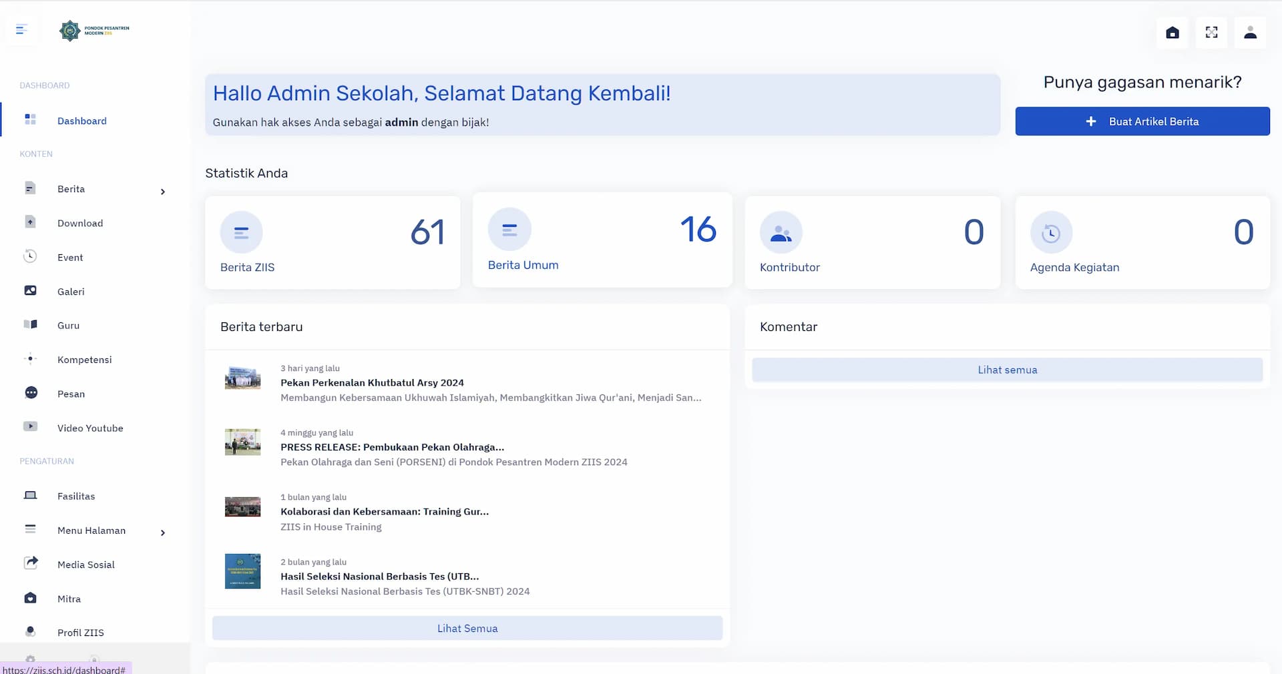Open the Guru menu item

coord(68,326)
